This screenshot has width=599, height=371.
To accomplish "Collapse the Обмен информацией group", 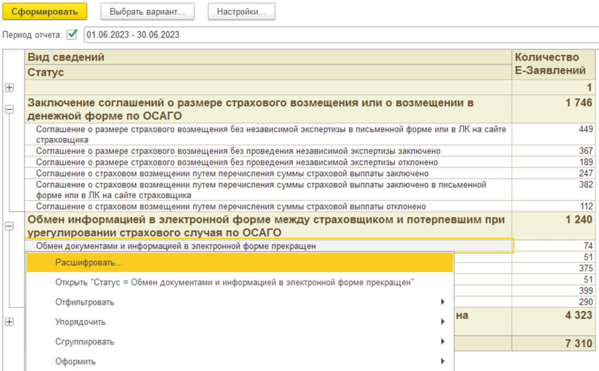I will point(9,226).
